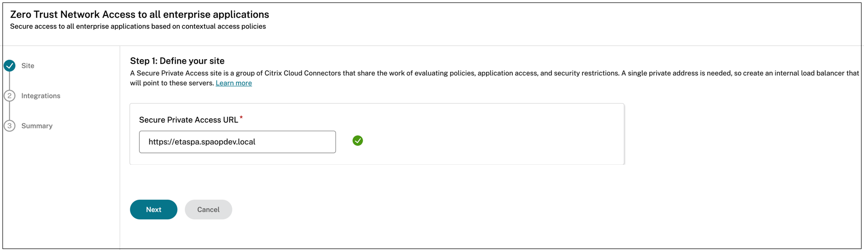Click the connector line between Integrations and Summary

[x=9, y=111]
